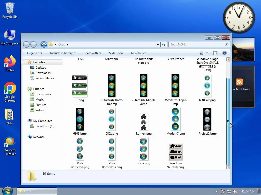Click the muted volume tray icon
This screenshot has height=195, width=261.
point(235,191)
